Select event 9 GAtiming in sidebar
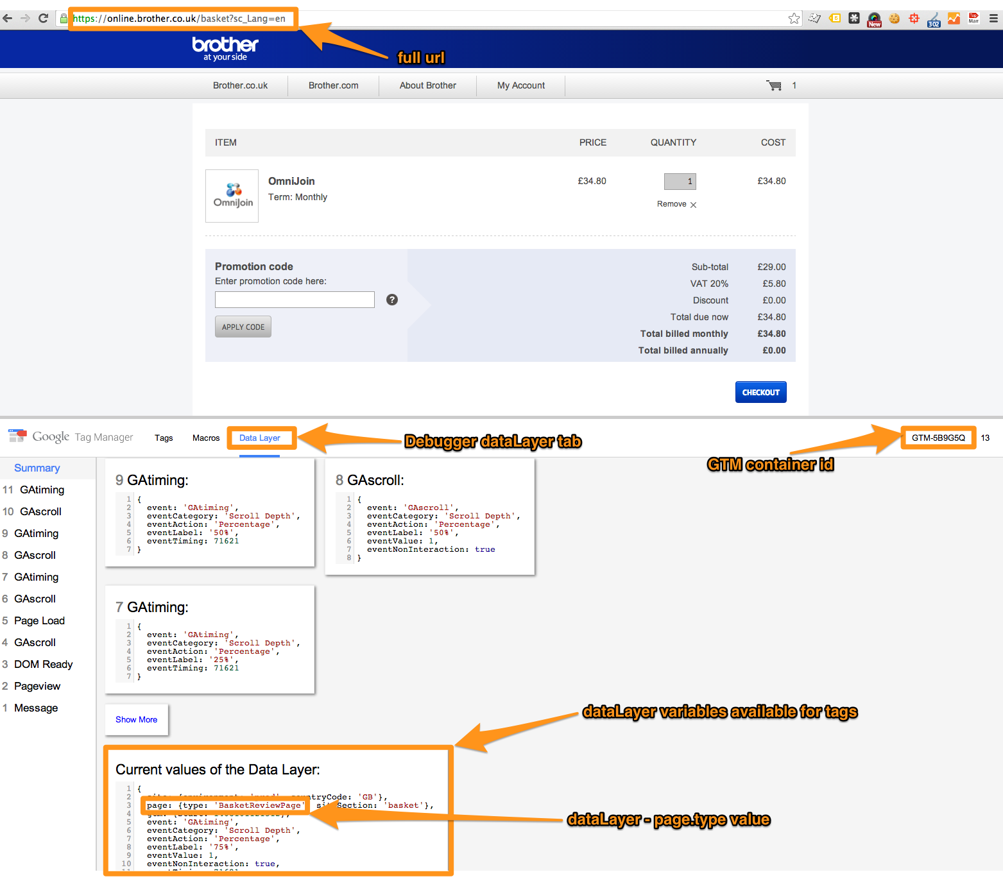This screenshot has height=888, width=1003. tap(30, 533)
